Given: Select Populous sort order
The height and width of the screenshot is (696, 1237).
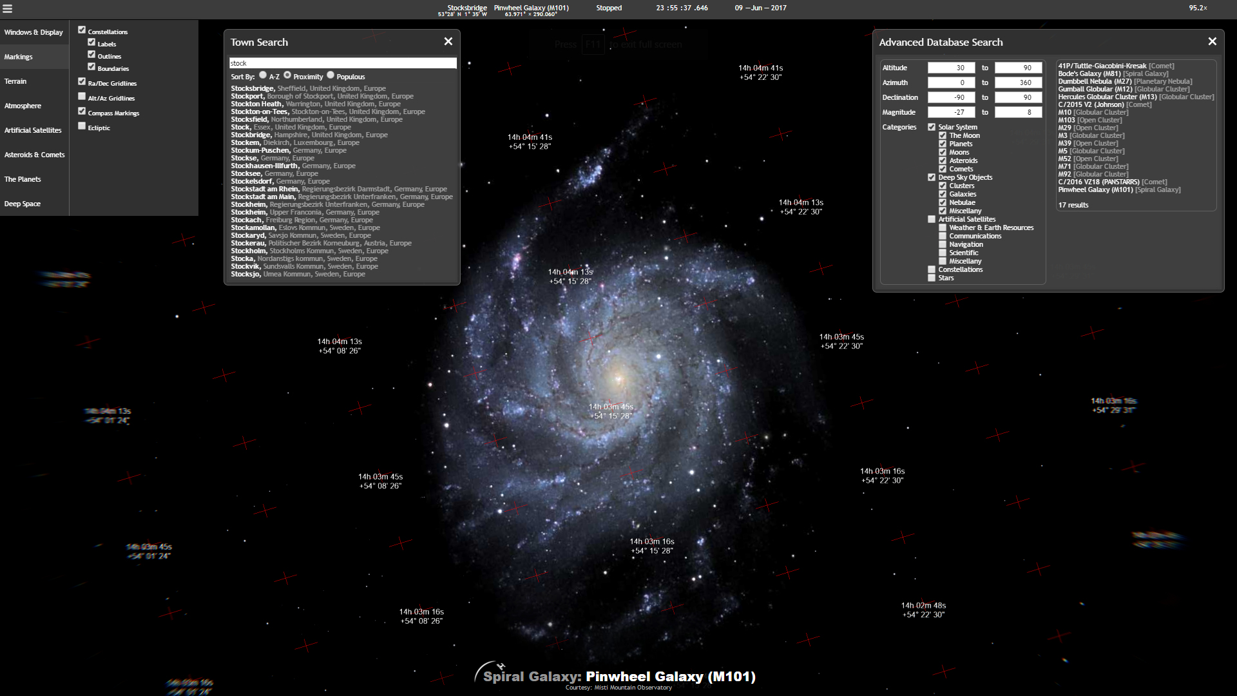Looking at the screenshot, I should 331,75.
